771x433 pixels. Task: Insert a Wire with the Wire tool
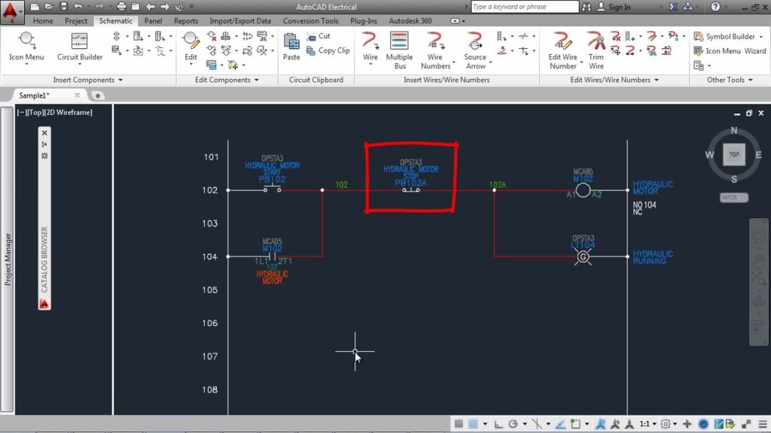(x=370, y=47)
